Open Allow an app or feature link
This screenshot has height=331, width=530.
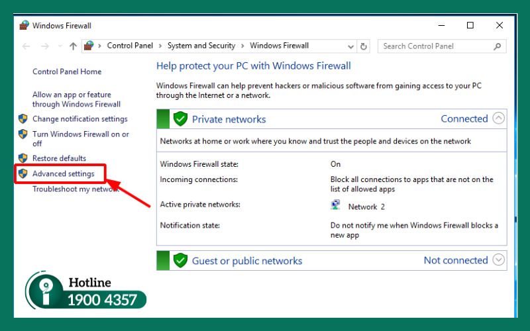pos(76,99)
